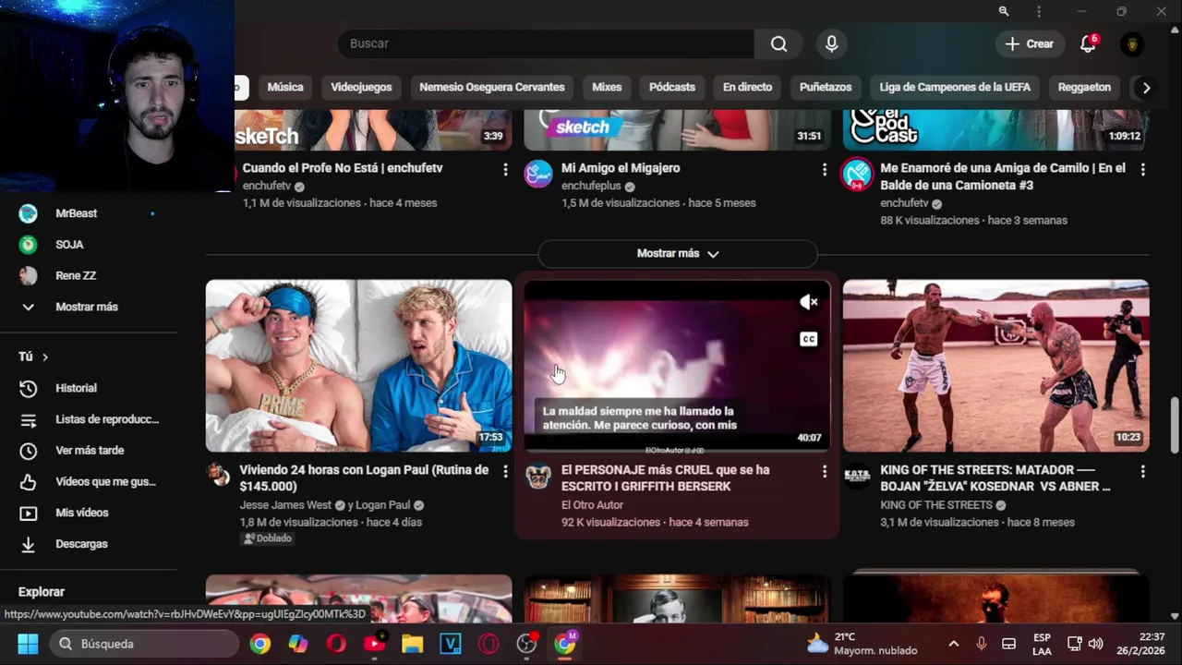Screen dimensions: 1182x665
Task: Select the Reggaeton chip
Action: coord(1084,87)
